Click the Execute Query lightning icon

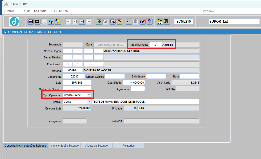coord(58,21)
